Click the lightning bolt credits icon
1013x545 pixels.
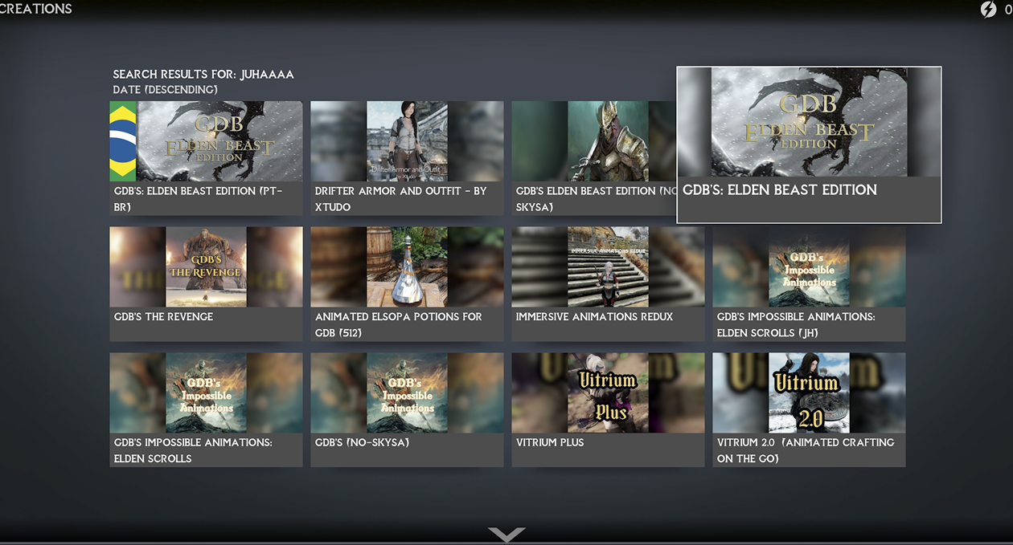coord(988,10)
